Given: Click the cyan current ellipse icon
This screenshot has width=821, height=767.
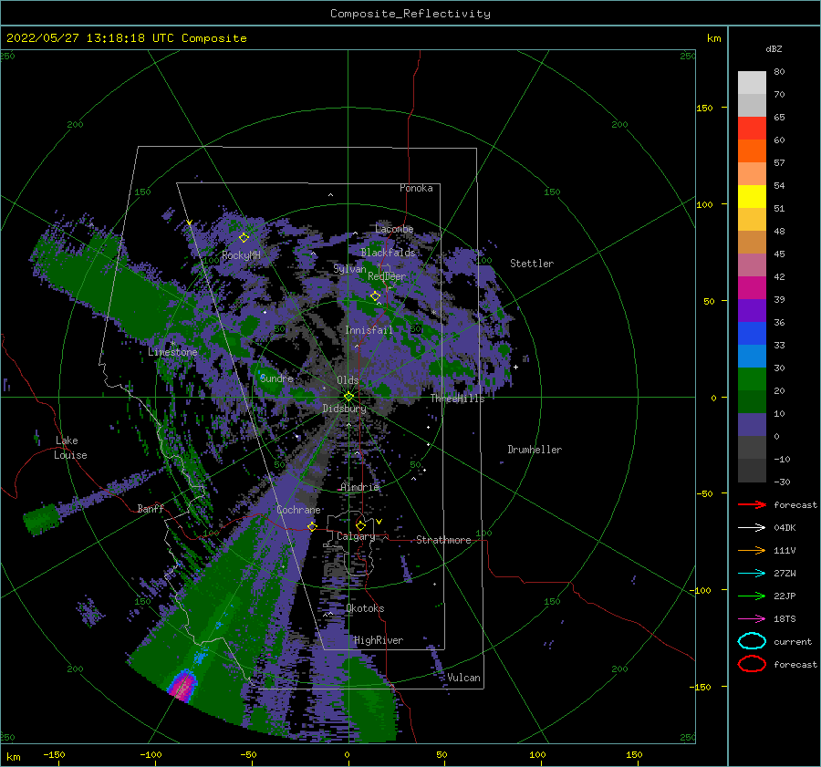Looking at the screenshot, I should 752,641.
